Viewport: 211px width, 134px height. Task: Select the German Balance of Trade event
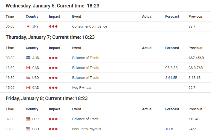click(x=85, y=119)
